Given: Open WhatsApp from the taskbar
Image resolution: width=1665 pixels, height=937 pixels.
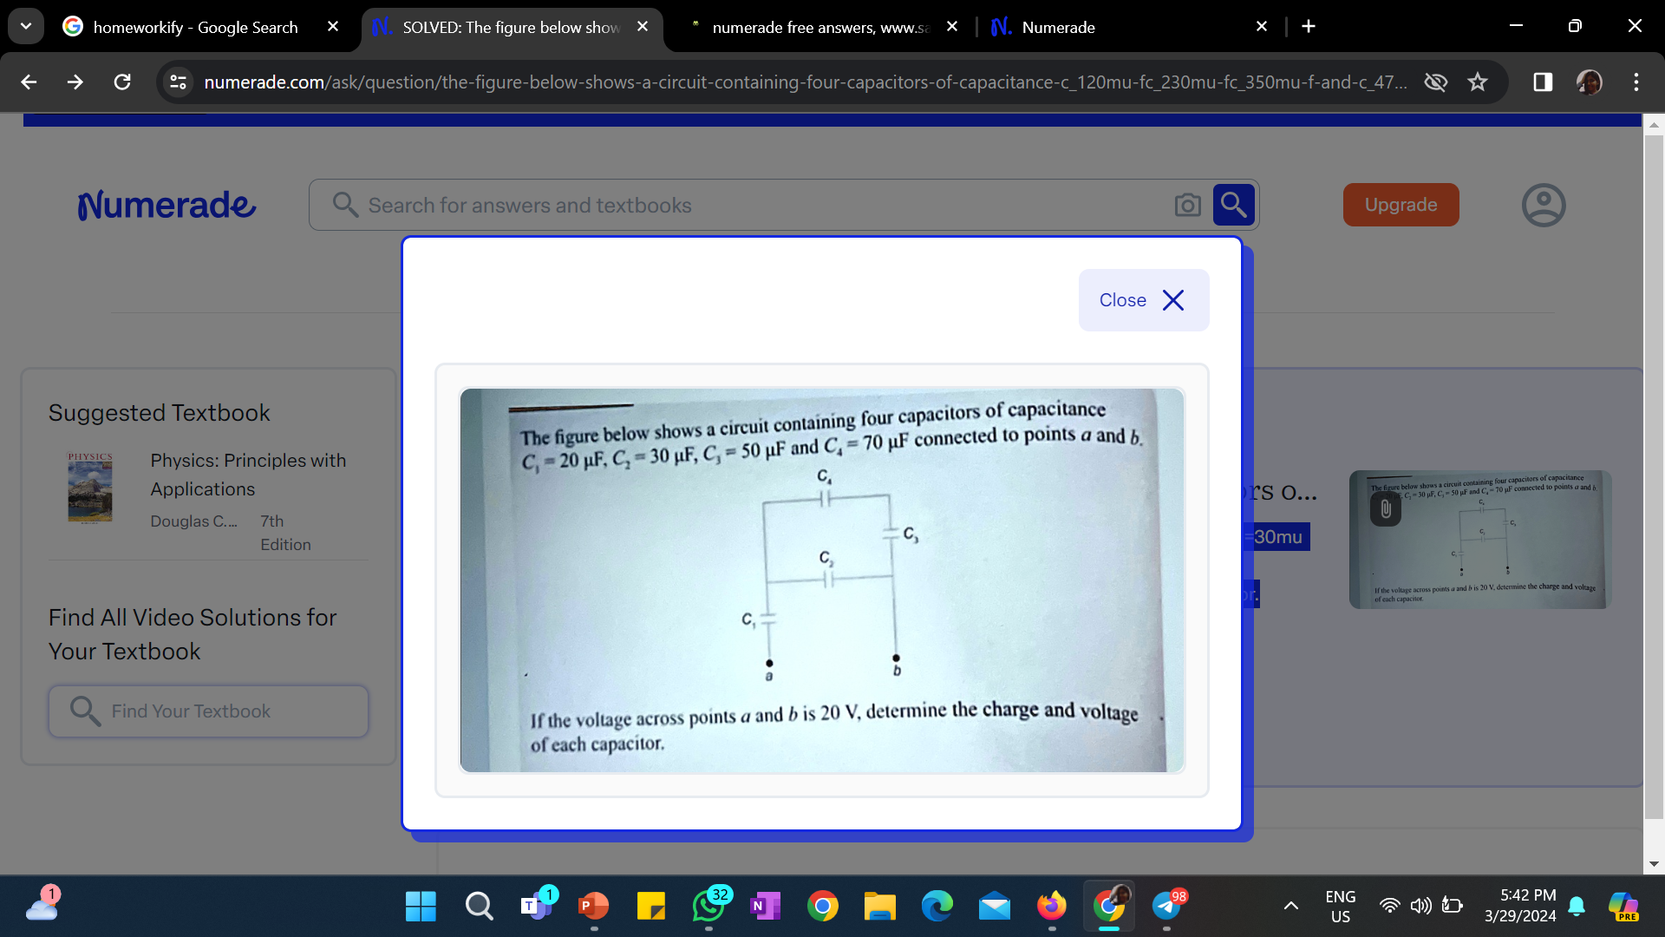Looking at the screenshot, I should coord(708,906).
